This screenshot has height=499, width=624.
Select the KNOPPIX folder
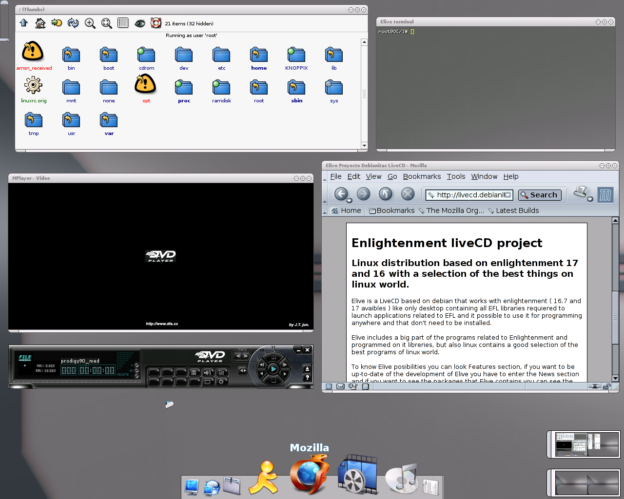coord(296,58)
